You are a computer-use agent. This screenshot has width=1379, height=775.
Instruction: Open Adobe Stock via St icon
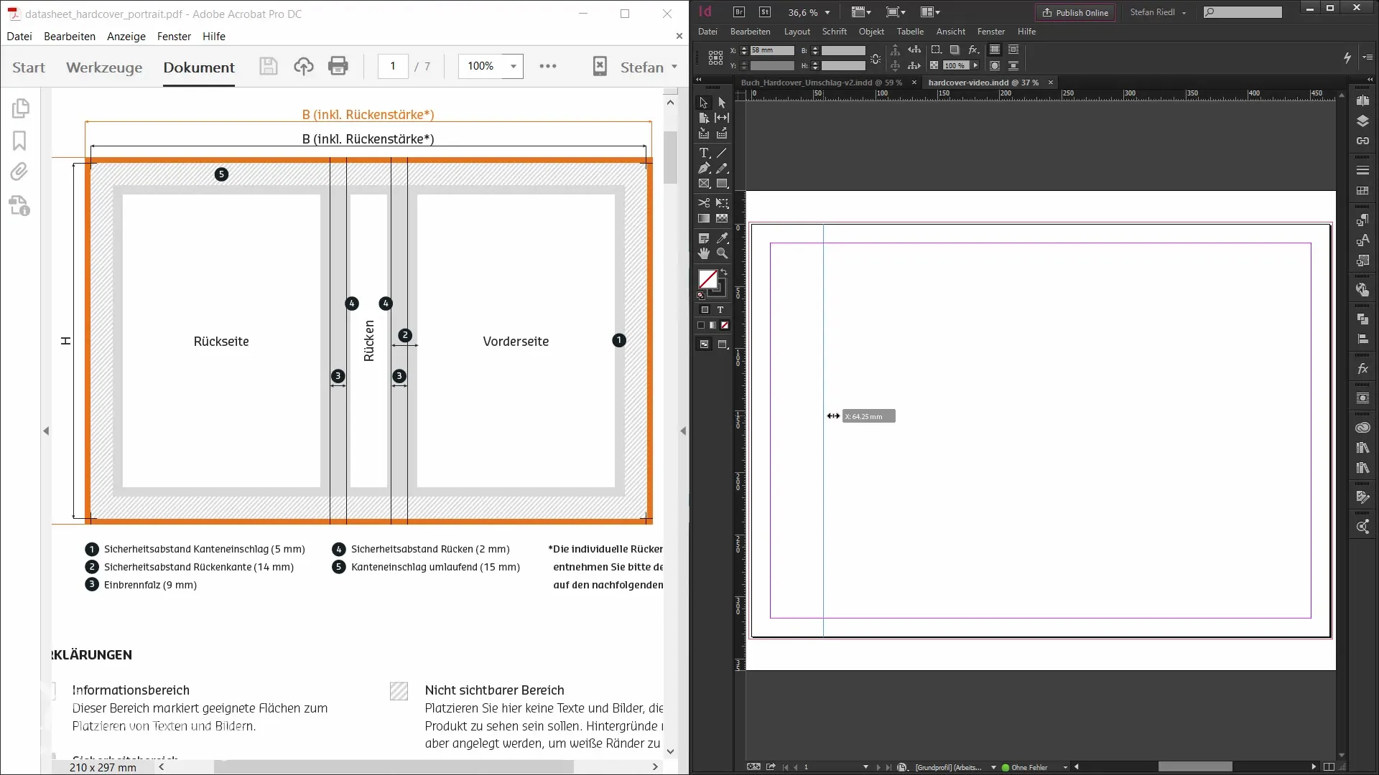click(765, 12)
